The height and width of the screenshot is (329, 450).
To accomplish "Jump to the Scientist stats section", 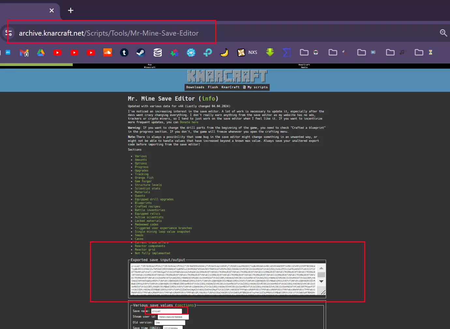I will click(147, 189).
